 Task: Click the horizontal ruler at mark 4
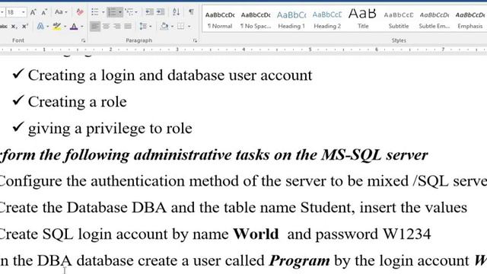243,49
